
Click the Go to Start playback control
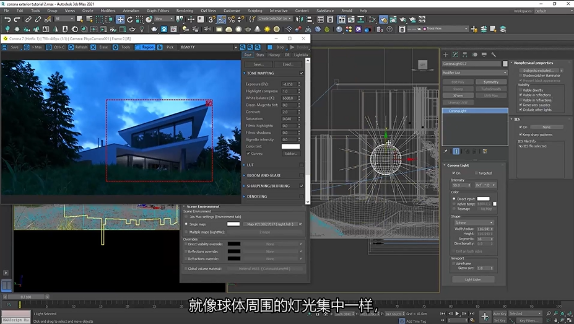click(443, 313)
